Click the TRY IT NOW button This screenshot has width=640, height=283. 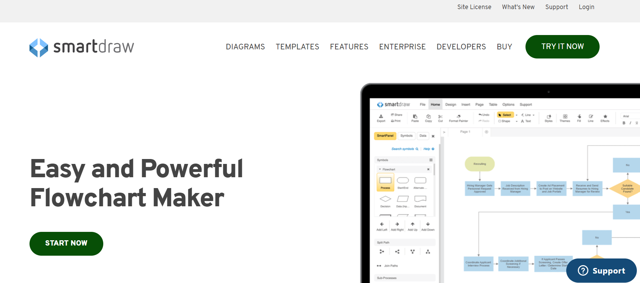(562, 47)
